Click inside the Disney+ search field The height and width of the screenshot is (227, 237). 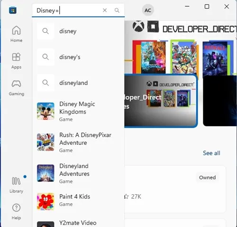pos(67,10)
